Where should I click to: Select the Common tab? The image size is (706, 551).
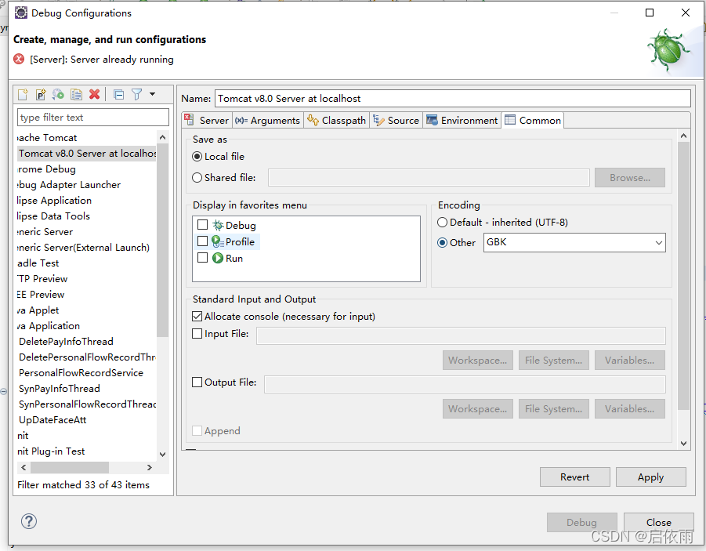tap(533, 120)
